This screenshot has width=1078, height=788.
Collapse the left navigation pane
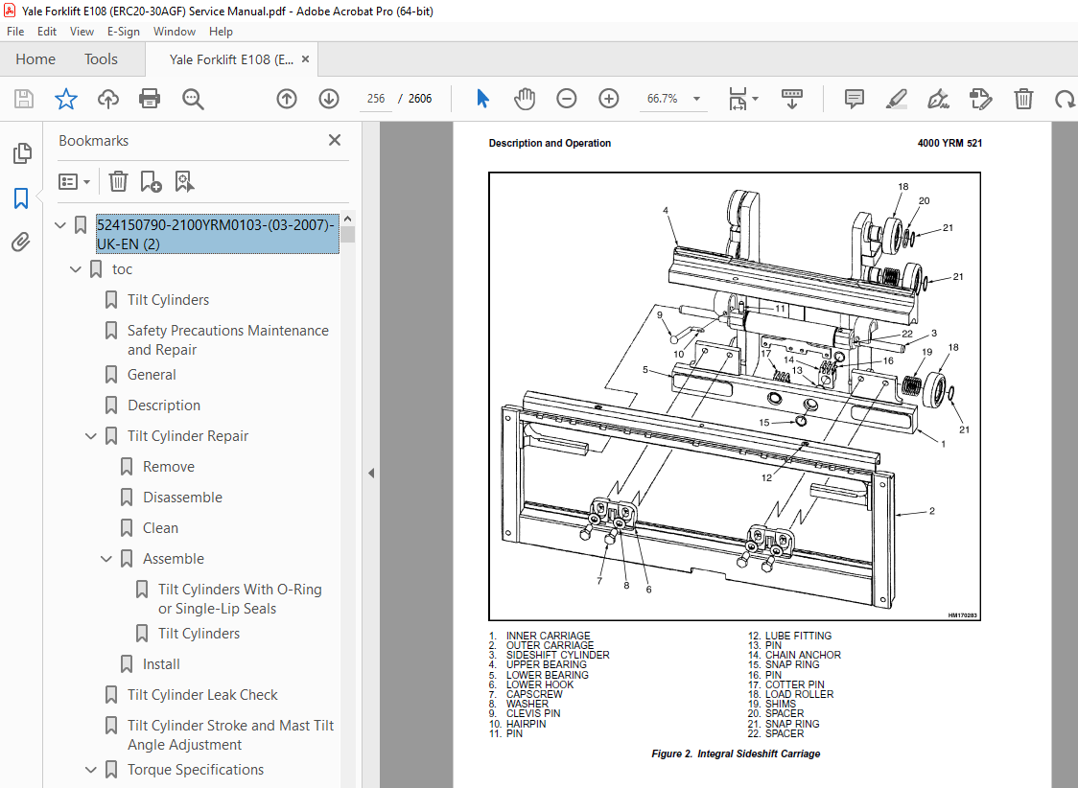[x=371, y=474]
